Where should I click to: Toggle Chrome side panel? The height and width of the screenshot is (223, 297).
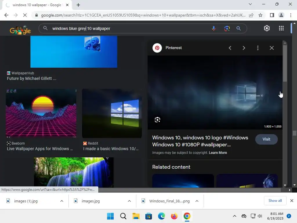(272, 15)
